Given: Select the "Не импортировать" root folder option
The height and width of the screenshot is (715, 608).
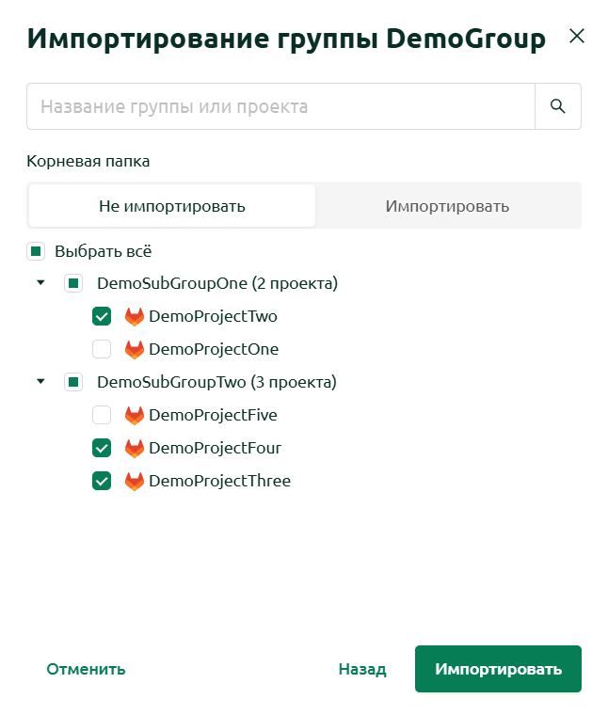Looking at the screenshot, I should click(172, 206).
